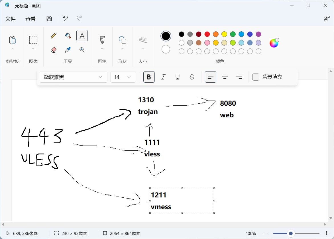Pick the yellow color swatch
Screen dimensions: 334x239
tap(224, 34)
